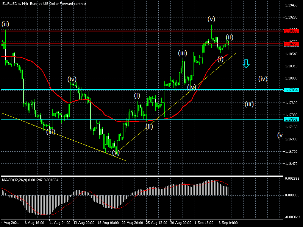Screen dimensions: 303x227
Task: Click the 1.18080 price axis label
Action: [x=291, y=78]
